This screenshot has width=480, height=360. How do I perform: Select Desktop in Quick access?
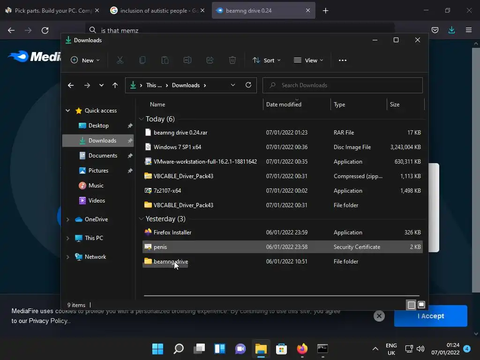98,126
